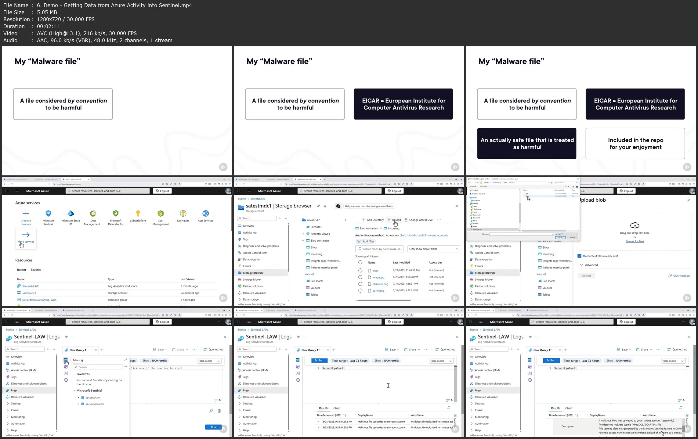Click magnifier icon beside the trash icon

[211, 411]
